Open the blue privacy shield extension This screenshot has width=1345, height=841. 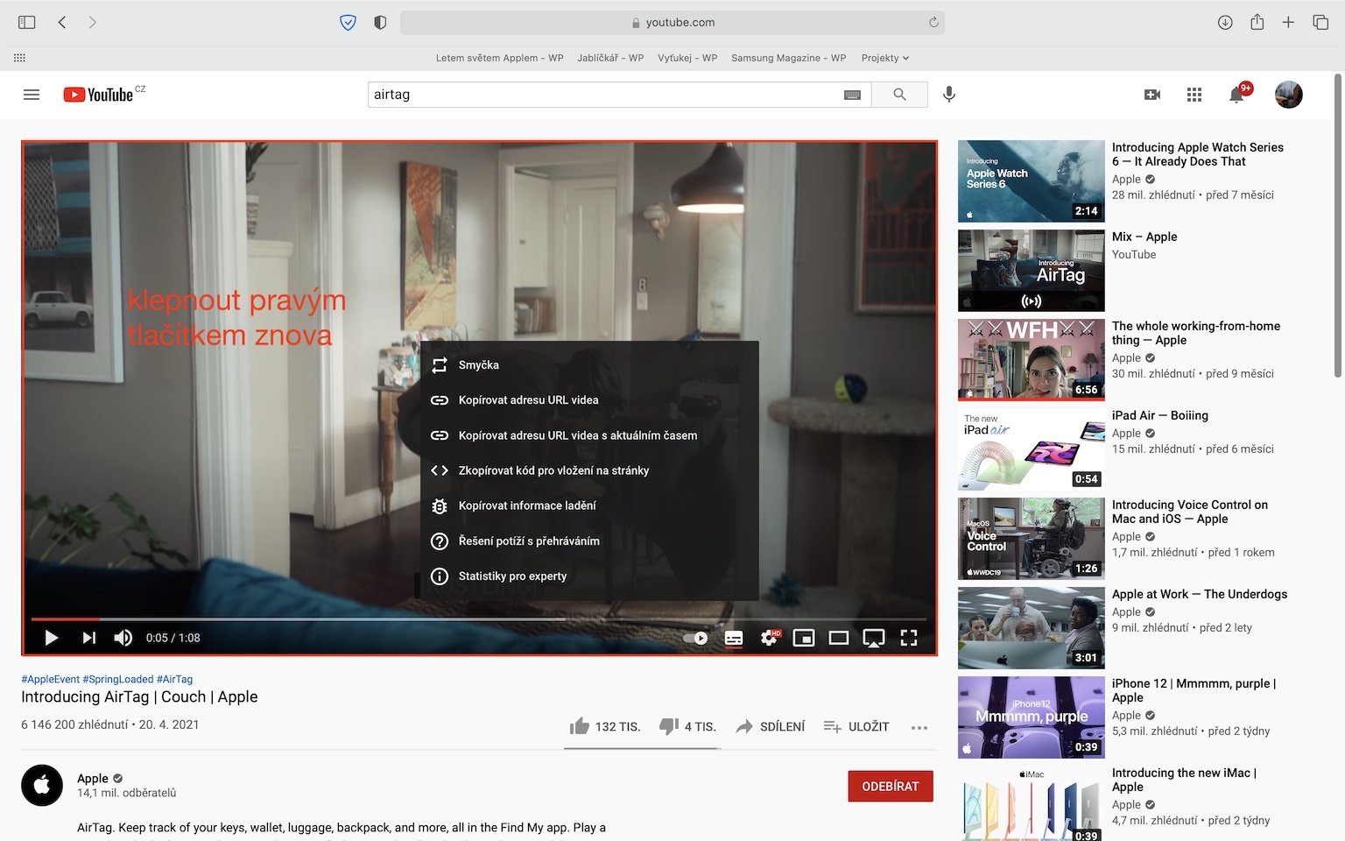348,23
